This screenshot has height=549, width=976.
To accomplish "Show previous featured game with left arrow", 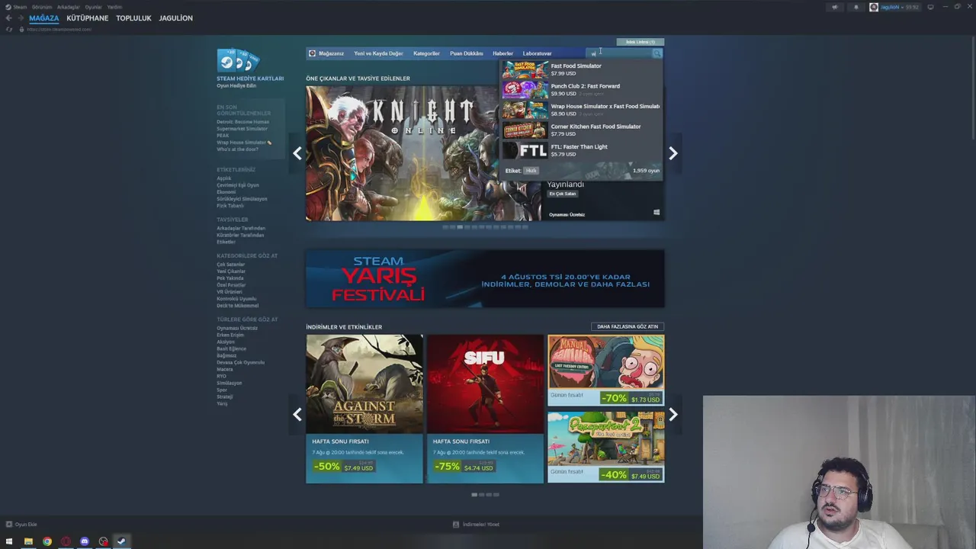I will (x=297, y=153).
